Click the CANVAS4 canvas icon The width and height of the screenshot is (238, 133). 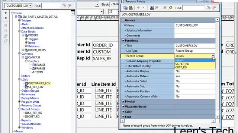pos(26,58)
